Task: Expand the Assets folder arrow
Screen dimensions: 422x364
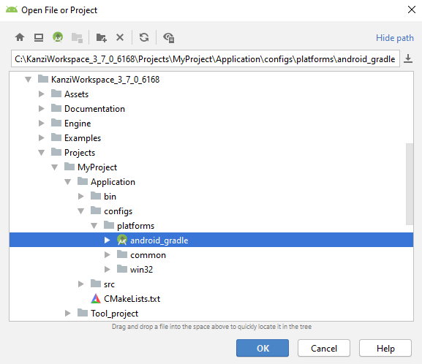Action: coord(41,94)
